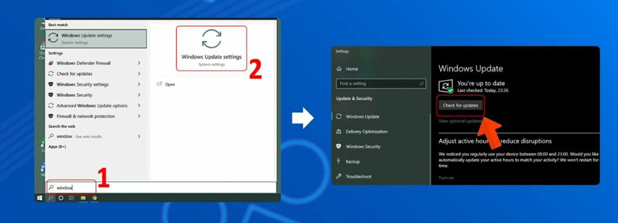Screen dimensions: 618x223
Task: Click the Settings sidebar vertical scrollbar
Action: (x=430, y=149)
